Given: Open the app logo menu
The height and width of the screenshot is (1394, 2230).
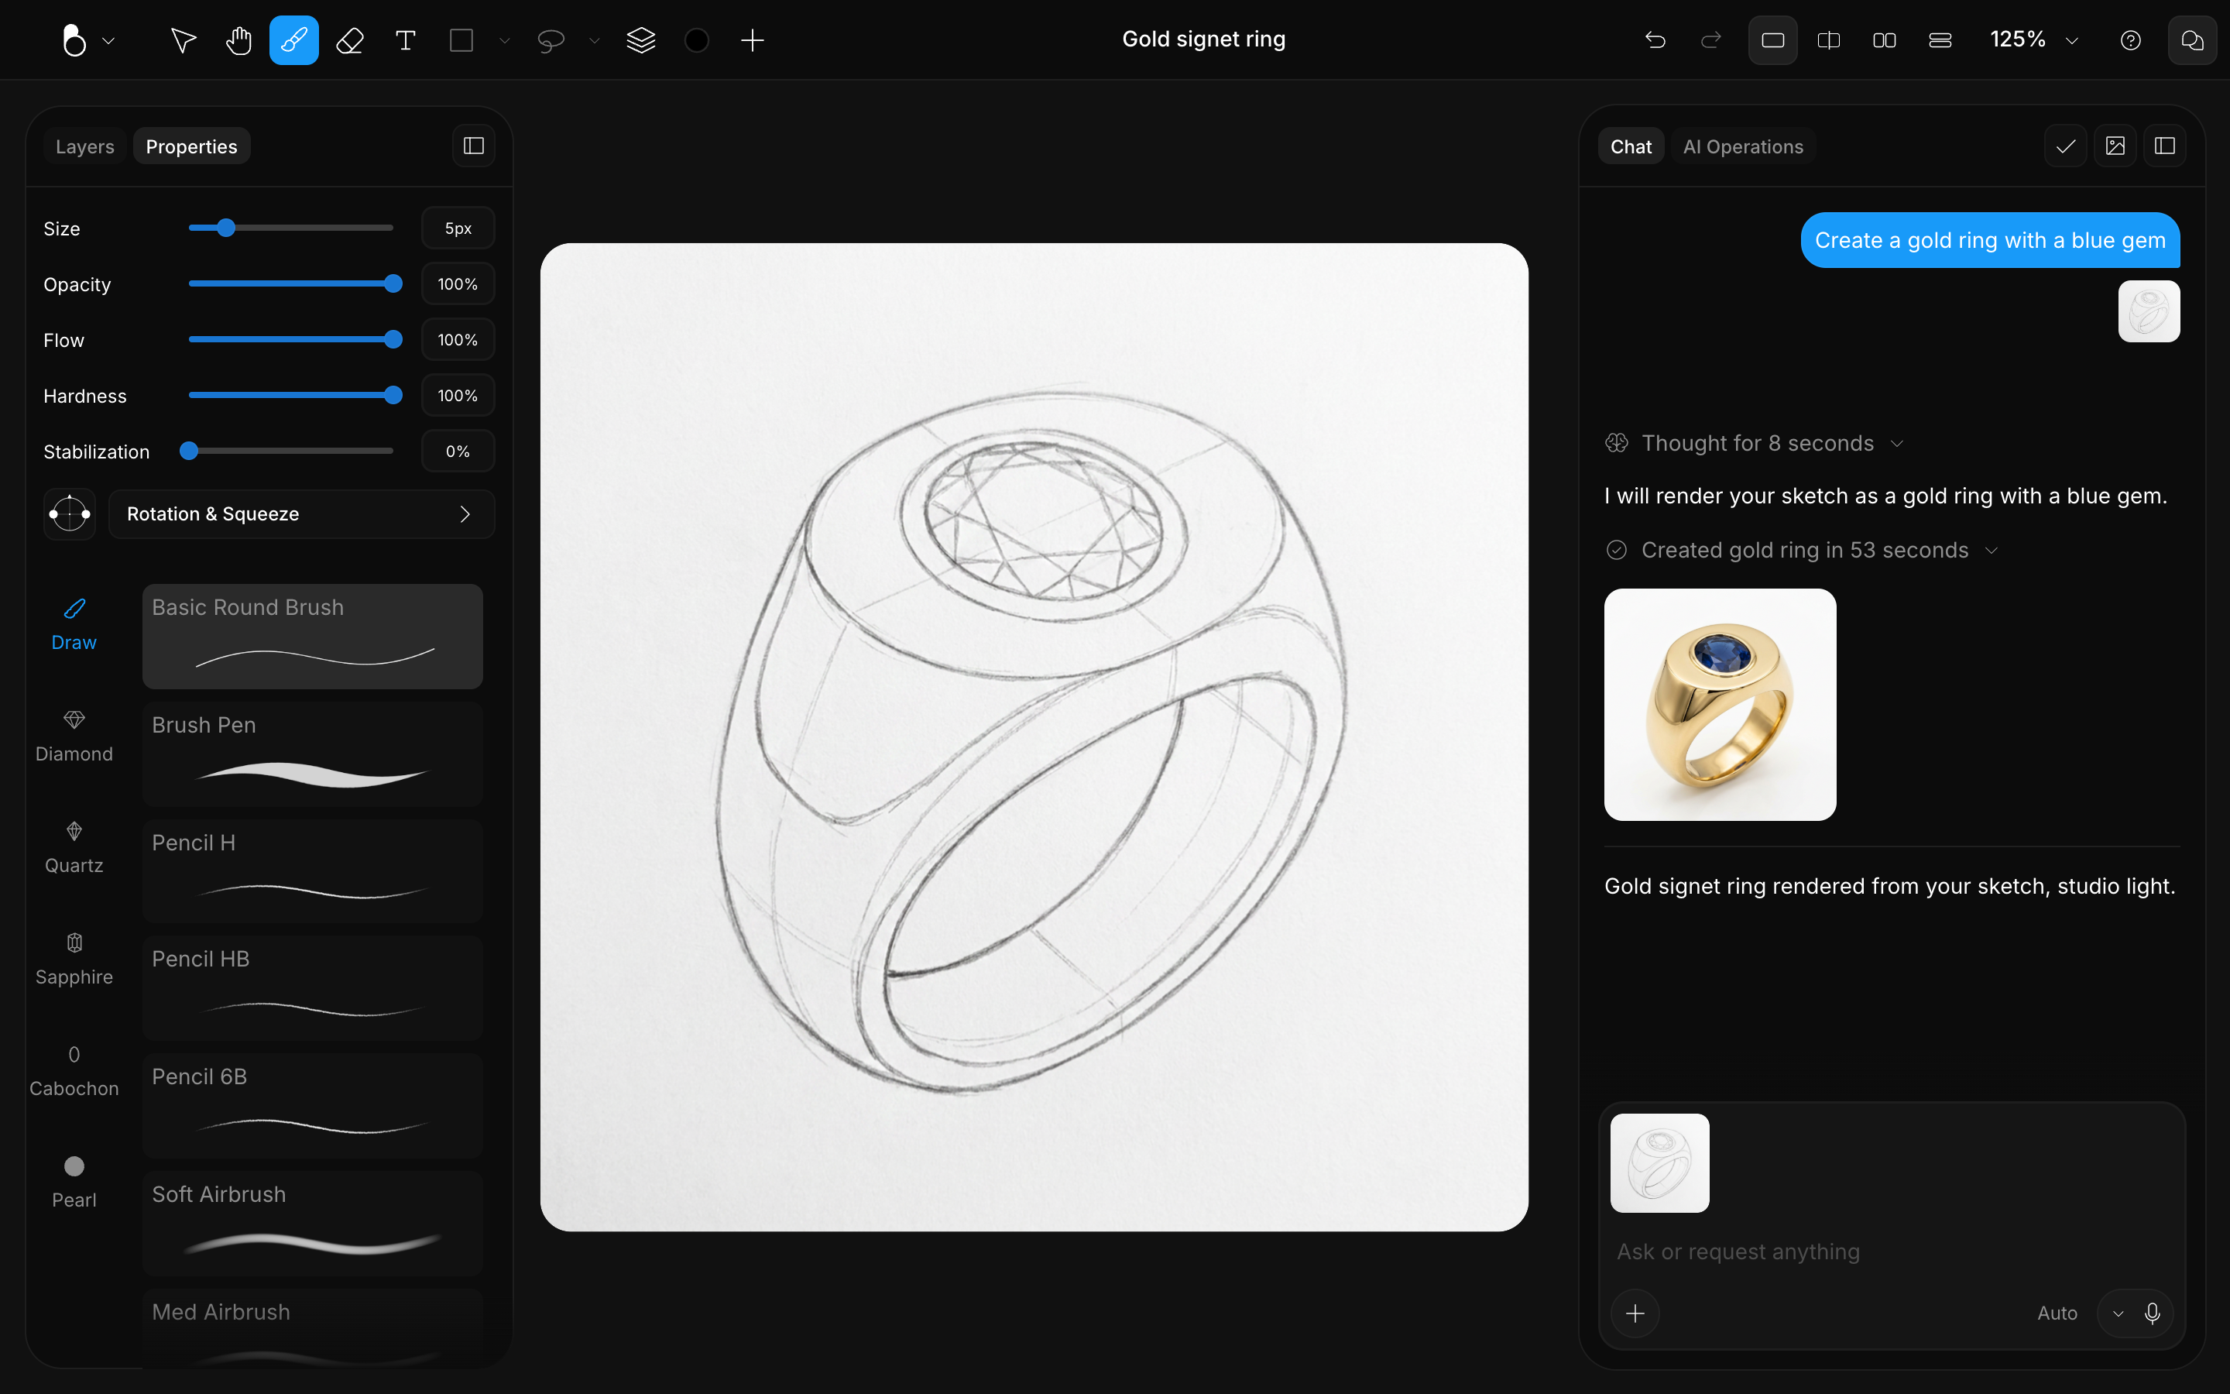Looking at the screenshot, I should coord(74,39).
